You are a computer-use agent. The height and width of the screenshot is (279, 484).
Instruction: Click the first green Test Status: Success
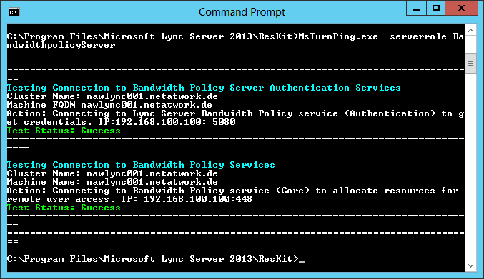point(64,131)
